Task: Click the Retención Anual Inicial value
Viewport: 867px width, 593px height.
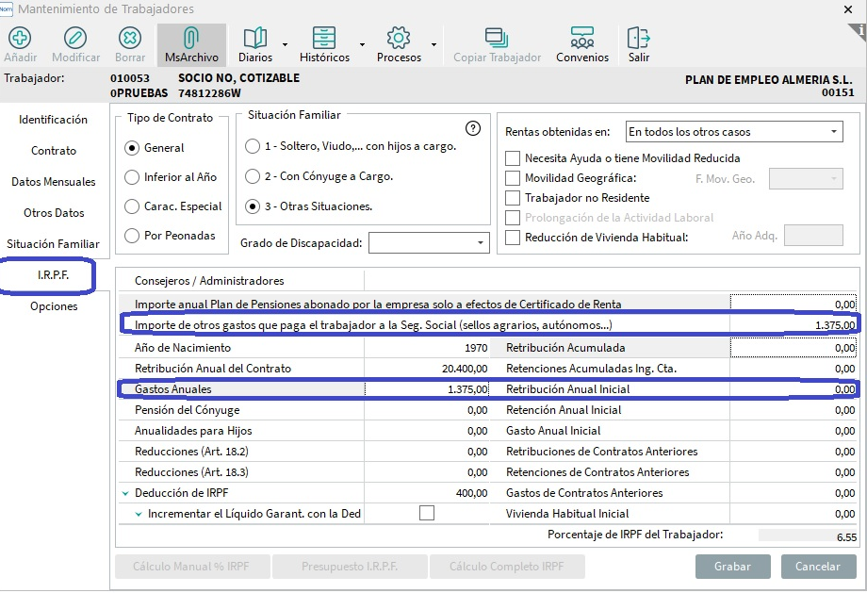Action: click(x=793, y=410)
